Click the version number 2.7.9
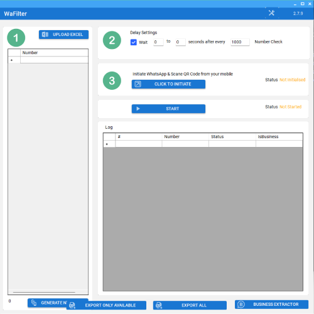Screen dimensions: 314x314 pos(298,13)
